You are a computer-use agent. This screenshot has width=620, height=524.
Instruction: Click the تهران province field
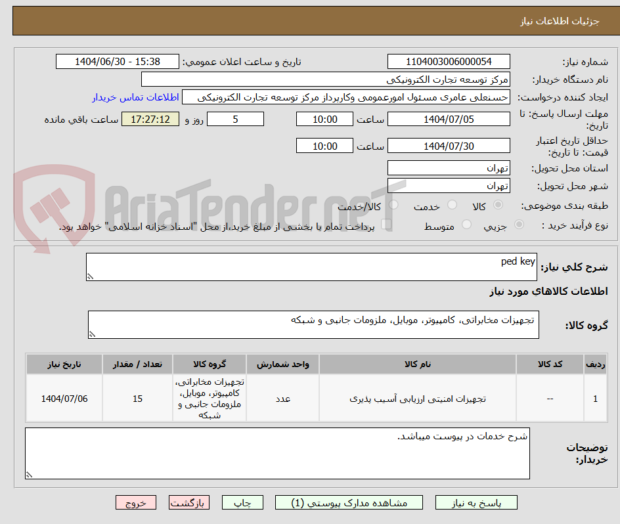click(x=449, y=167)
